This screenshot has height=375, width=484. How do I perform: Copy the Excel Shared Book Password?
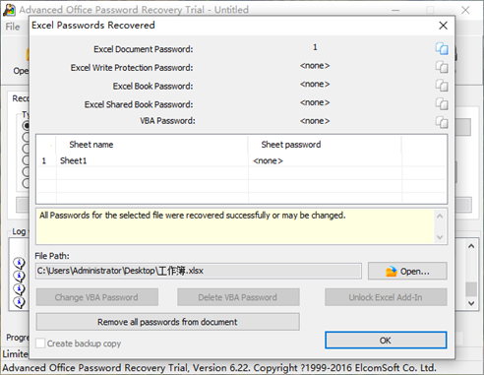coord(442,104)
